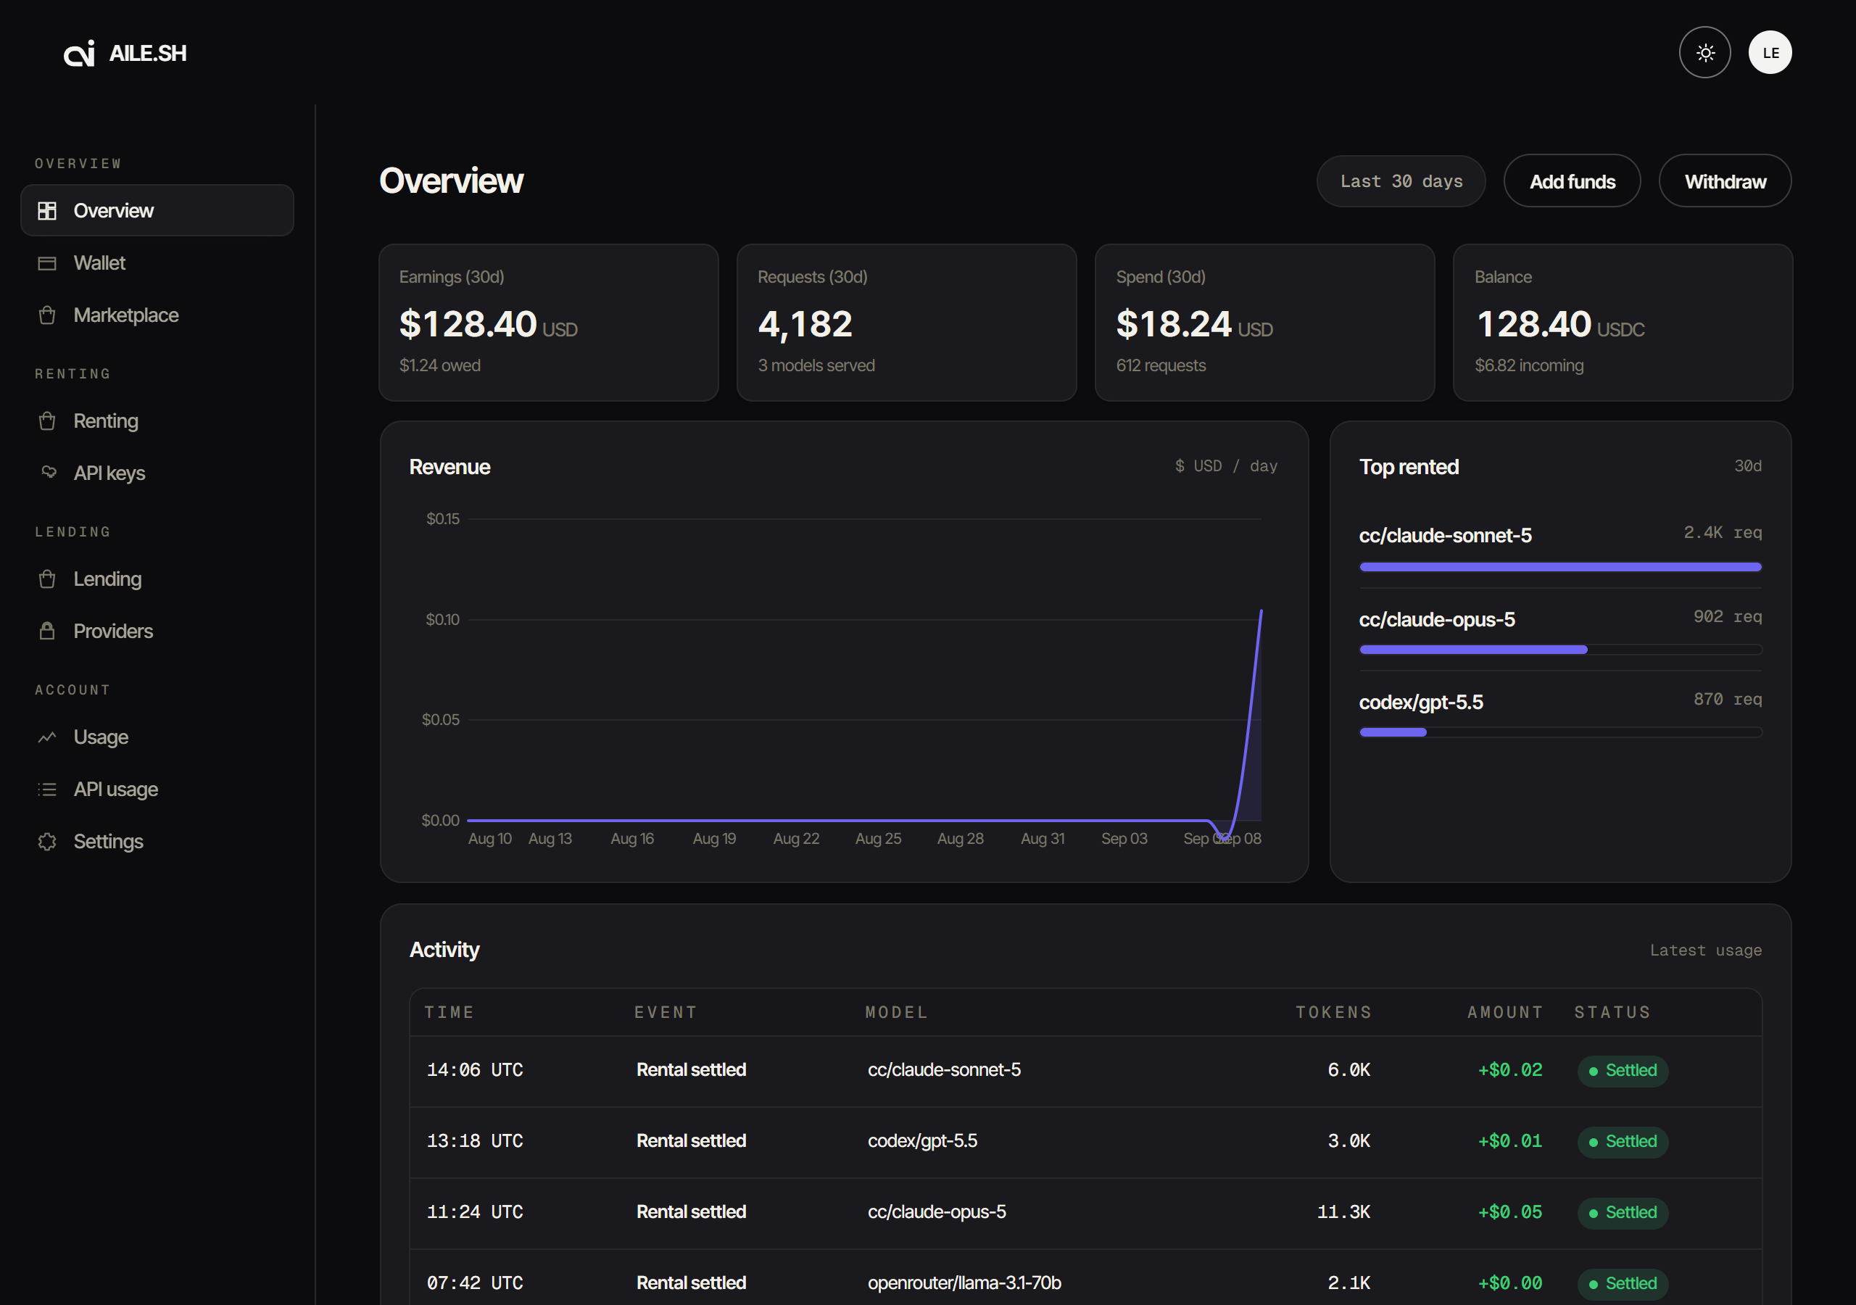
Task: Open the Last 30 days range selector
Action: pyautogui.click(x=1401, y=181)
